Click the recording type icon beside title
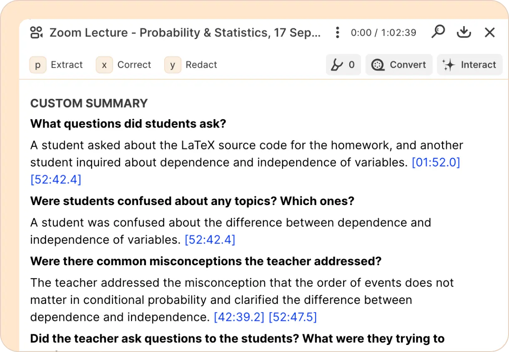The height and width of the screenshot is (352, 509). 37,32
